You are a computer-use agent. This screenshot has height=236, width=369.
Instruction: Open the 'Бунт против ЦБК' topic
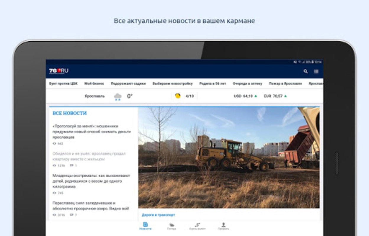tap(63, 83)
